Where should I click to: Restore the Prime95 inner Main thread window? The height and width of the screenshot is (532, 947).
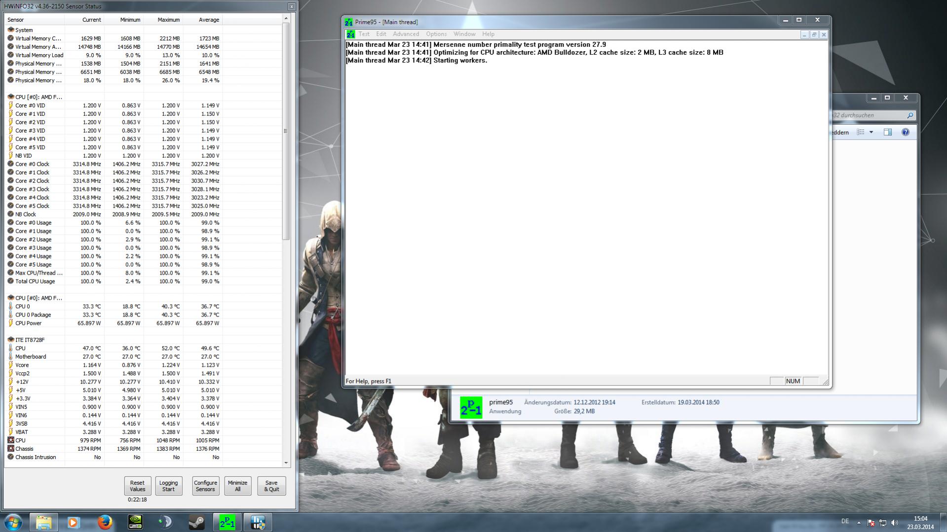[814, 35]
